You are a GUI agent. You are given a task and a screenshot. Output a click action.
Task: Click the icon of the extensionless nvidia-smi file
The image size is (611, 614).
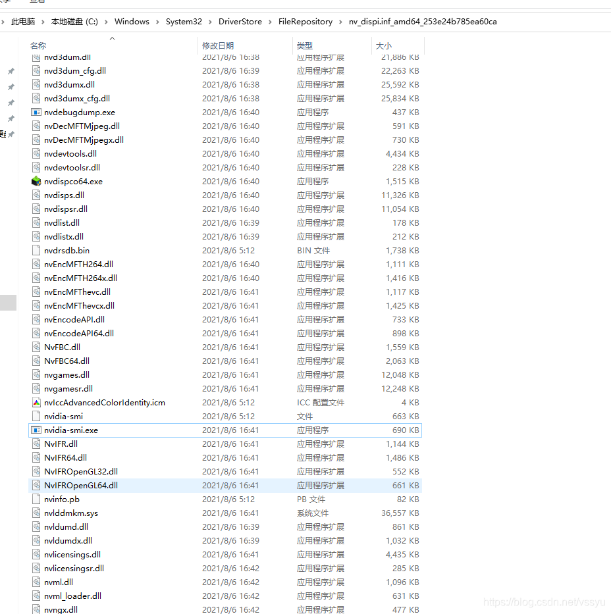(x=36, y=417)
